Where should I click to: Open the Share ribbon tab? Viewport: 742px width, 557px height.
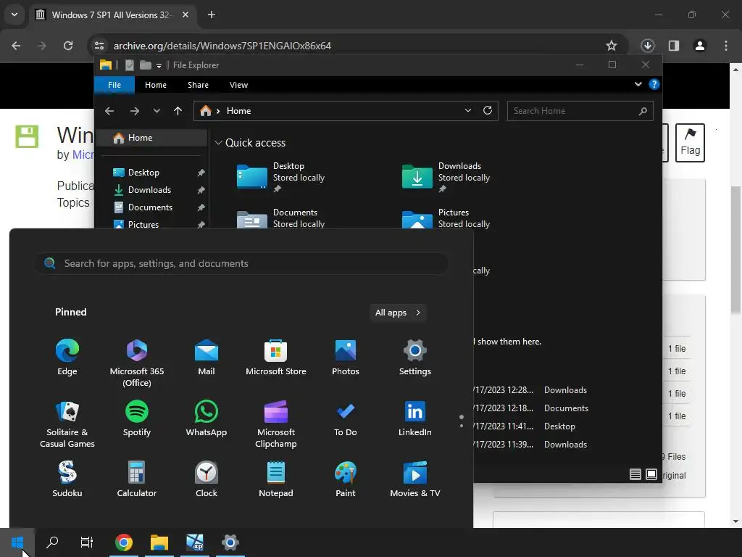[x=198, y=85]
